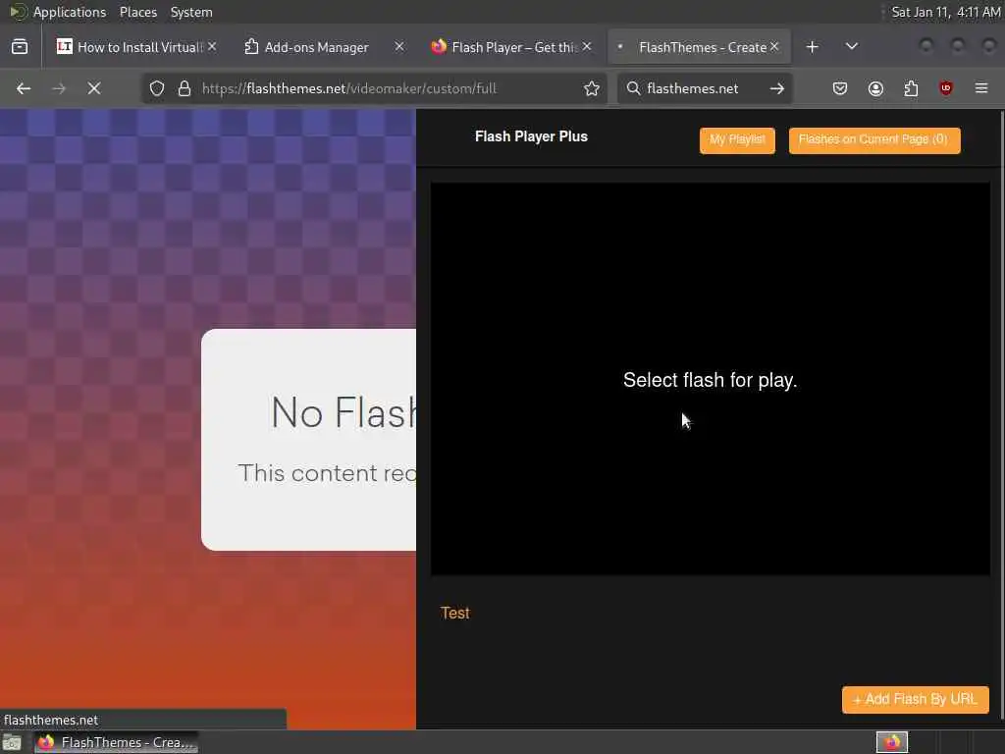This screenshot has height=754, width=1005.
Task: Select FlashThemes window in bottom taskbar
Action: click(x=116, y=742)
